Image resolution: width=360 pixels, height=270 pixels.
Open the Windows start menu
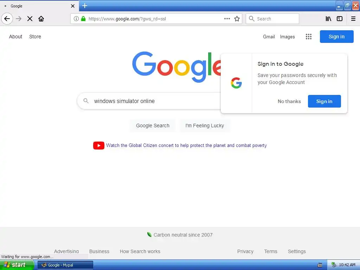[x=17, y=265]
